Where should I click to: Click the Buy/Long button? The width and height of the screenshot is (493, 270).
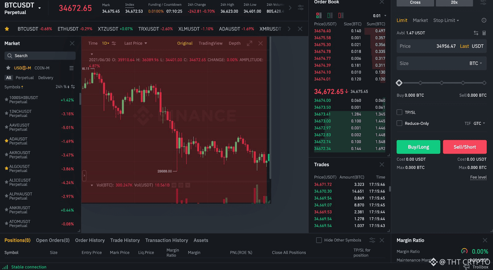[418, 147]
